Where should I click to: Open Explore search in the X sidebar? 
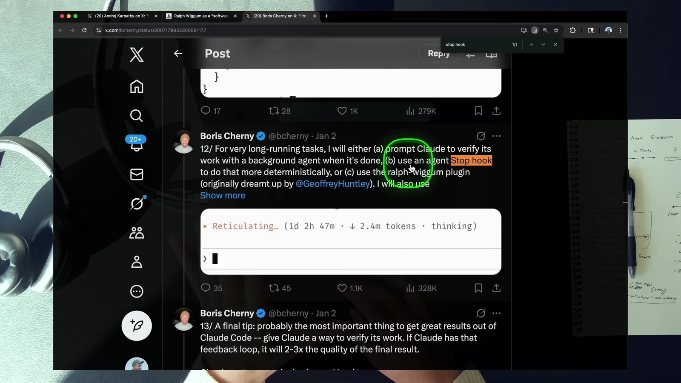pos(137,116)
